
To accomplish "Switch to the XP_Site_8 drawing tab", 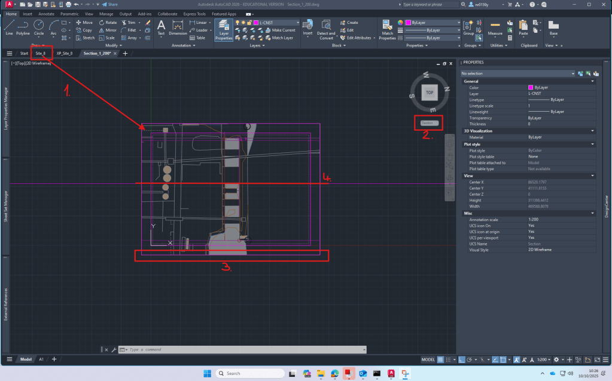I will click(64, 53).
